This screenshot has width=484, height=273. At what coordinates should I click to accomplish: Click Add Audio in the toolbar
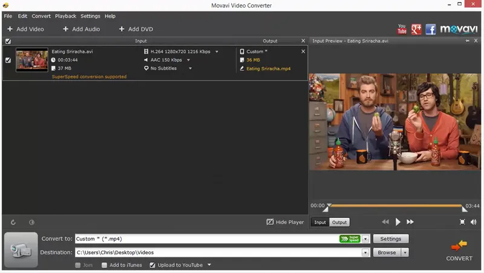[81, 29]
